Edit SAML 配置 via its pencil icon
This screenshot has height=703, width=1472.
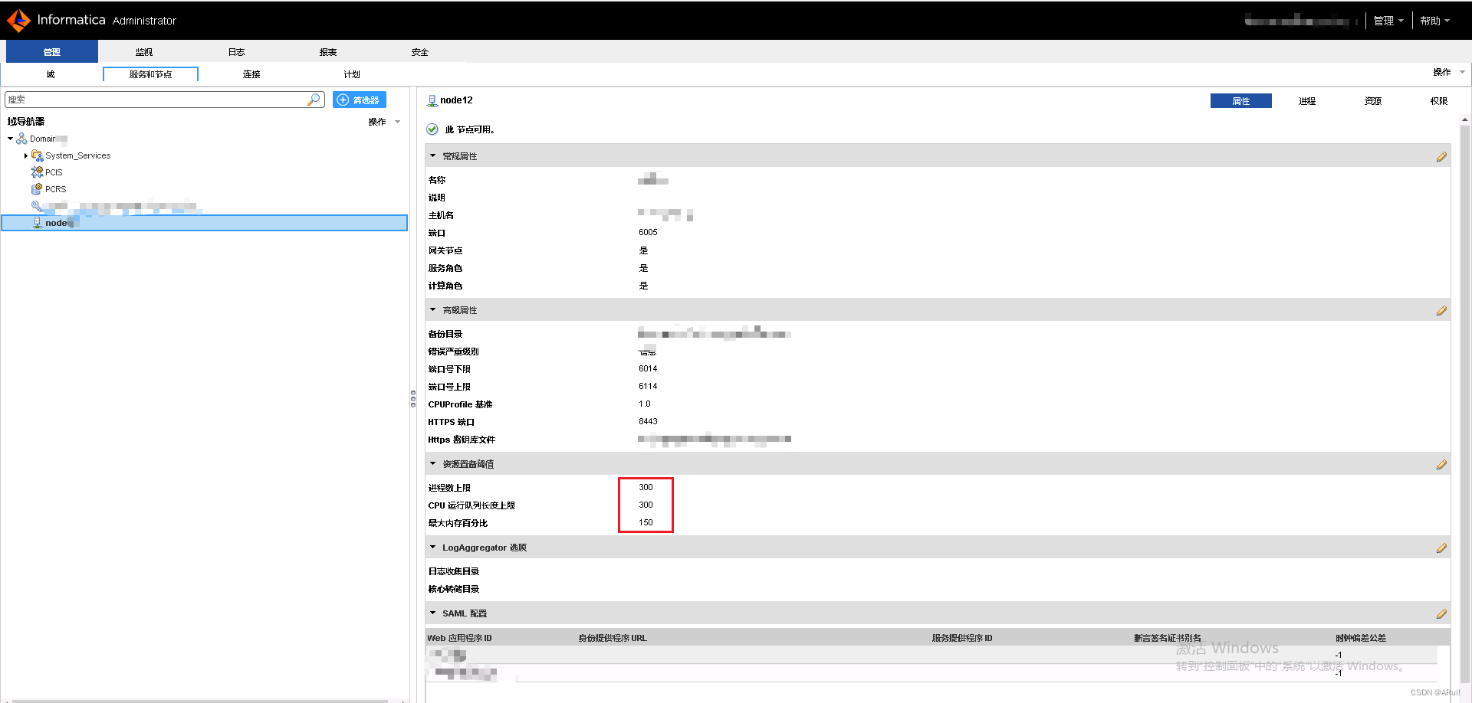pos(1442,613)
